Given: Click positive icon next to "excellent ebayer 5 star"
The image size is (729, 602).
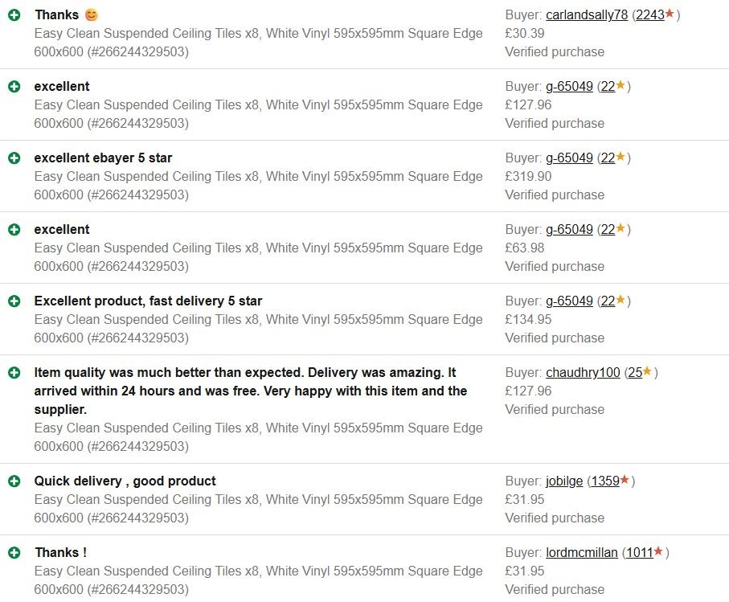Looking at the screenshot, I should [14, 158].
